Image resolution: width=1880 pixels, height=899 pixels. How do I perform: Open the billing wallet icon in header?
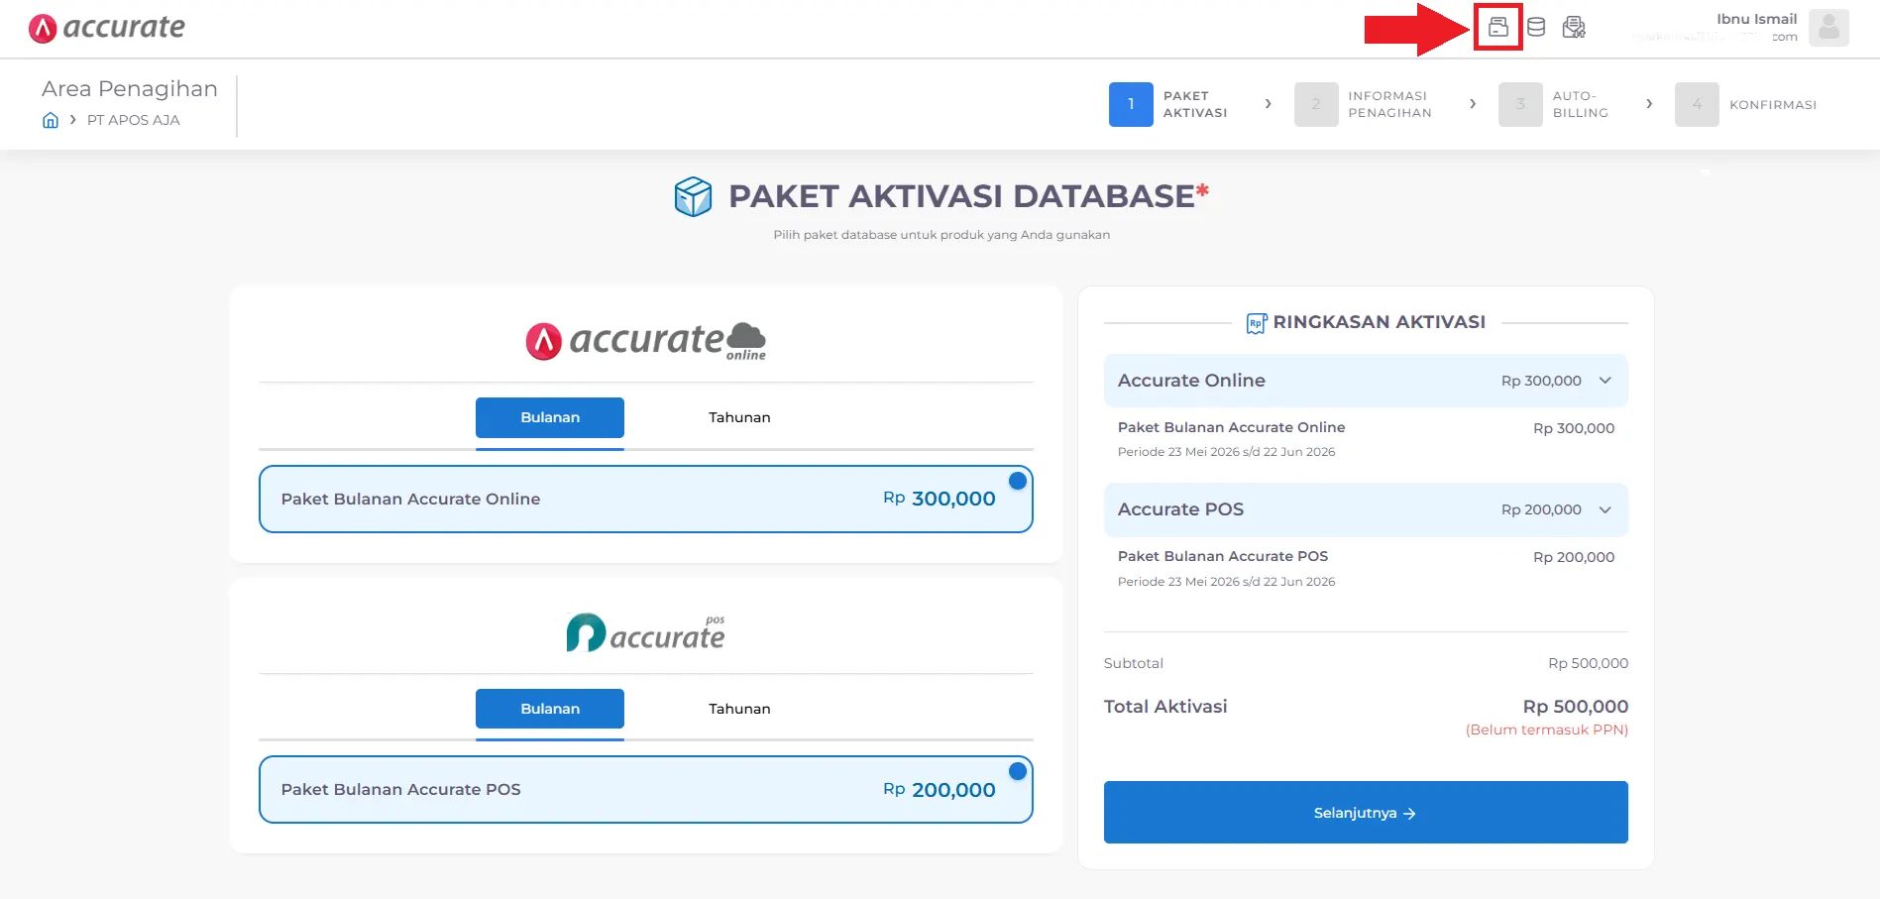(x=1497, y=27)
